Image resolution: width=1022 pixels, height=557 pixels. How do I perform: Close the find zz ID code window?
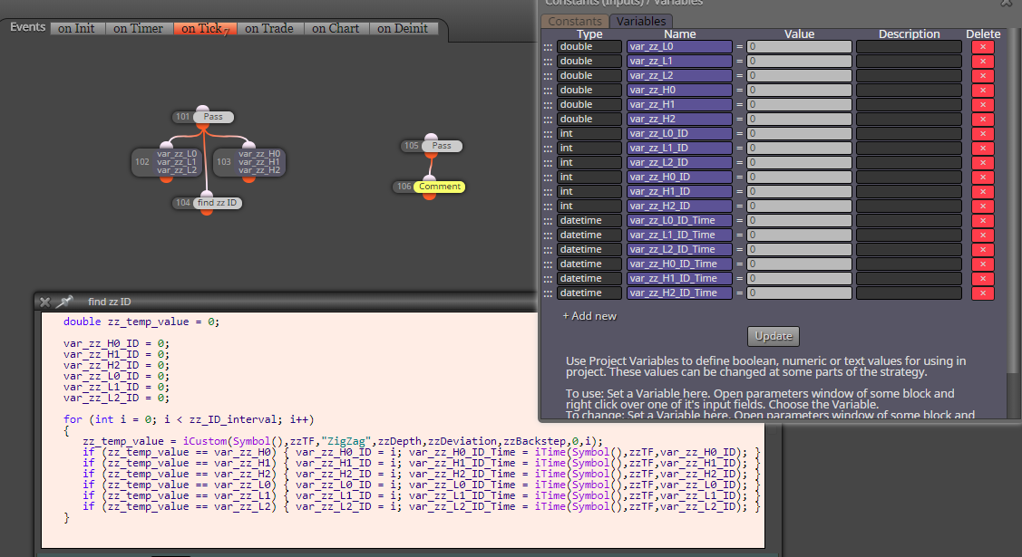point(44,302)
